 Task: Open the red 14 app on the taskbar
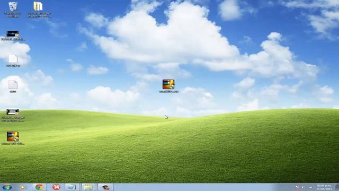(x=56, y=187)
